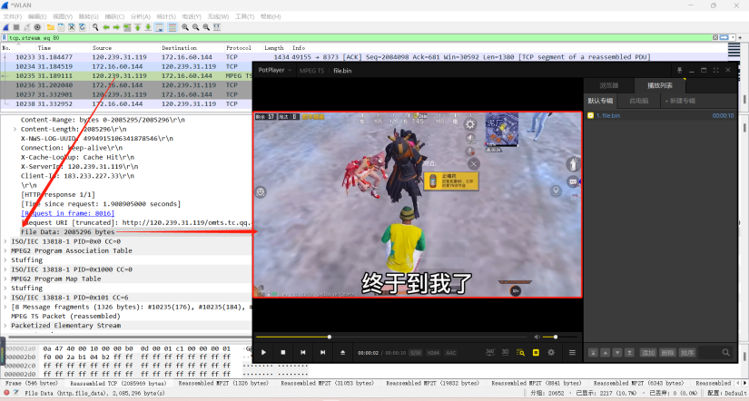Screen dimensions: 749x401
Task: Adjust PotPlayer volume slider knob
Action: [555, 337]
